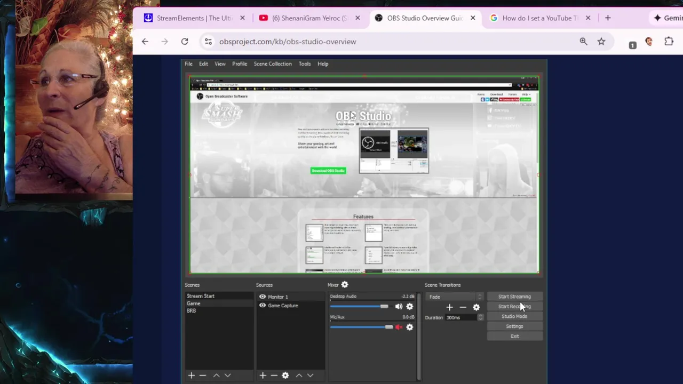The height and width of the screenshot is (384, 683).
Task: Toggle Studio Mode button
Action: point(514,316)
